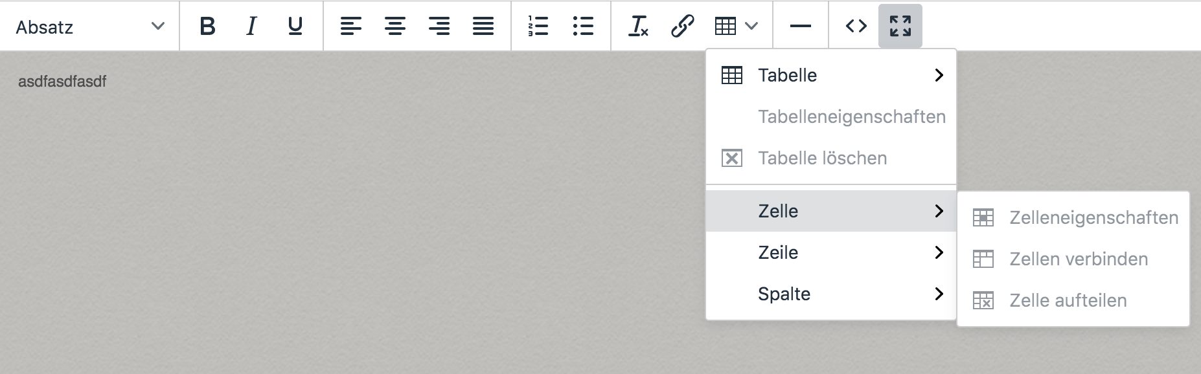Image resolution: width=1201 pixels, height=374 pixels.
Task: Open the source code view
Action: click(x=856, y=27)
